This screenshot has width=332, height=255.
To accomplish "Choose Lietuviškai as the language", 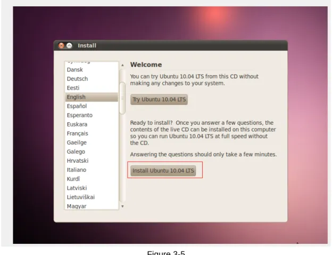I will pos(92,197).
